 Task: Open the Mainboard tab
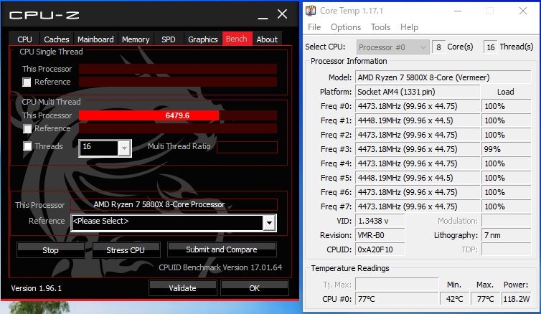click(95, 39)
